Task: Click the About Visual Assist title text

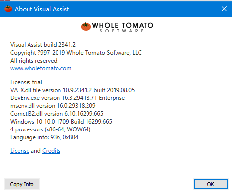Action: click(x=42, y=9)
